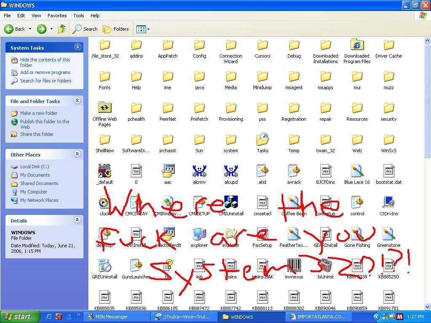Viewport: 431px width, 323px height.
Task: Click the Up folder toolbar icon
Action: pyautogui.click(x=62, y=29)
